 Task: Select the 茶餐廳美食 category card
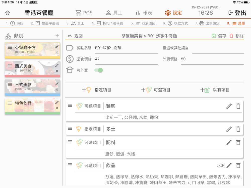coord(32,50)
